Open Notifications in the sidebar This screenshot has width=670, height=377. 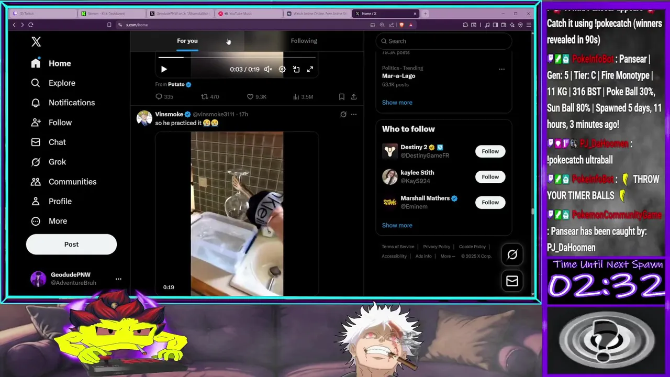click(63, 103)
